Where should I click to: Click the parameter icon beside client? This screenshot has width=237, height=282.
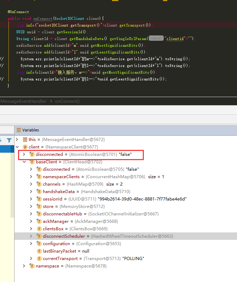[25, 147]
